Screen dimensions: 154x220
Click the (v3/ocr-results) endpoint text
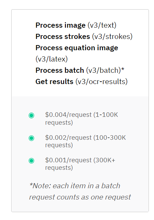[101, 82]
